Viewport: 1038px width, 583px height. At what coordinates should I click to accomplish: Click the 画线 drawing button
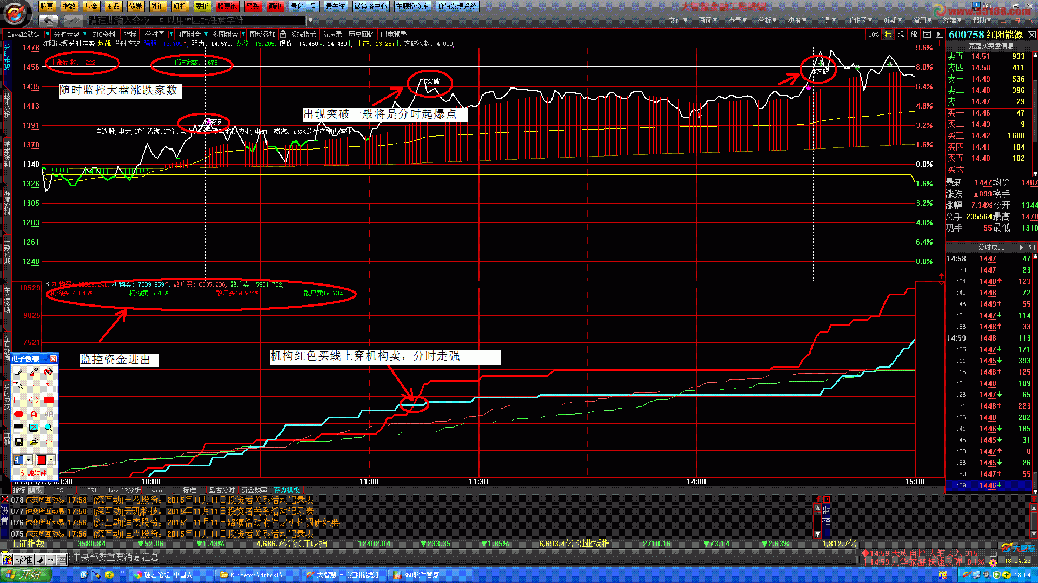point(275,6)
